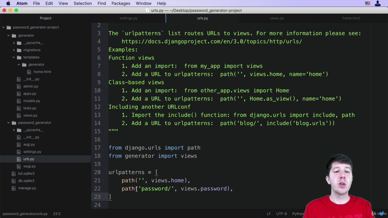Open settings.py in the project tree
The image size is (388, 218).
32,152
